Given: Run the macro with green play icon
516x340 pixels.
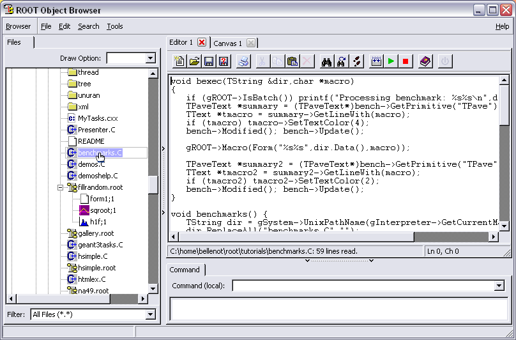Looking at the screenshot, I should click(x=391, y=61).
